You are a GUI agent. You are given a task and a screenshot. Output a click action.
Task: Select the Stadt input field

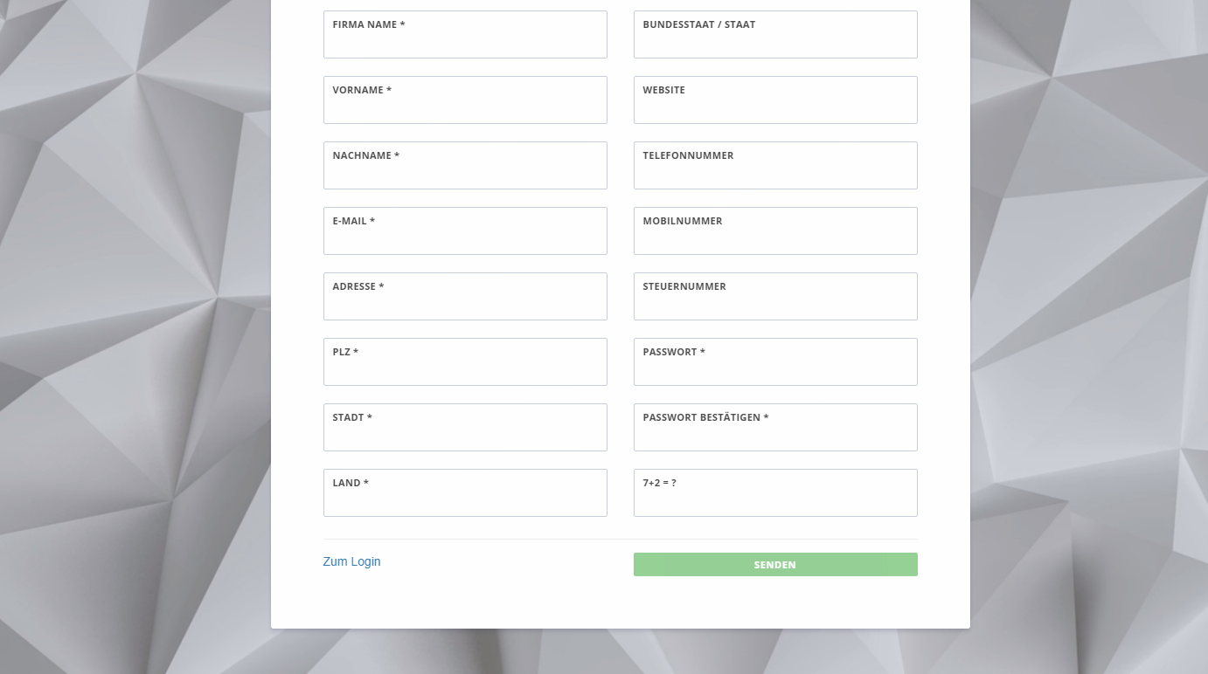click(x=465, y=434)
